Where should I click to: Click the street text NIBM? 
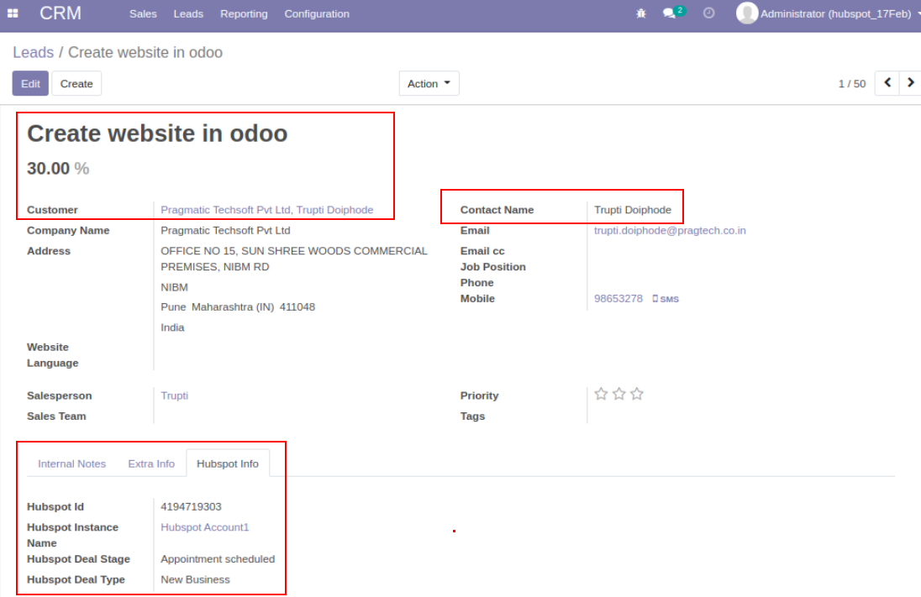[175, 287]
